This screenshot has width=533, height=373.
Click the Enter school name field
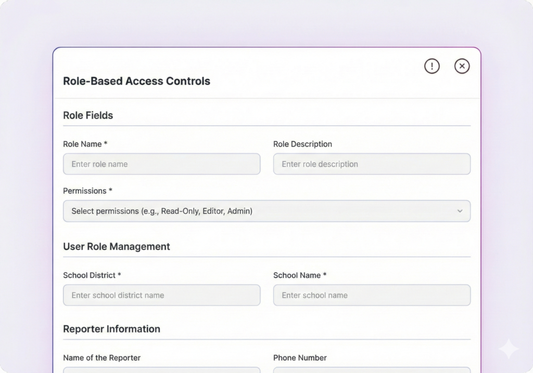(372, 295)
